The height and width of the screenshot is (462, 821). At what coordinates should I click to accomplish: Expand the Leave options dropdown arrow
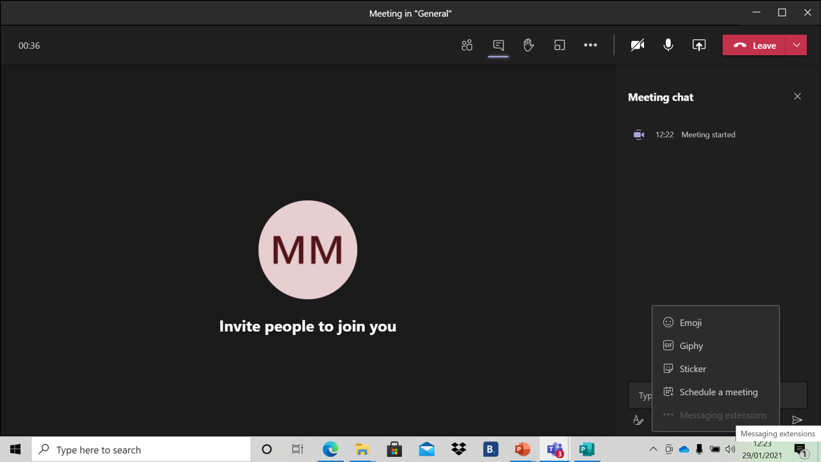coord(797,45)
